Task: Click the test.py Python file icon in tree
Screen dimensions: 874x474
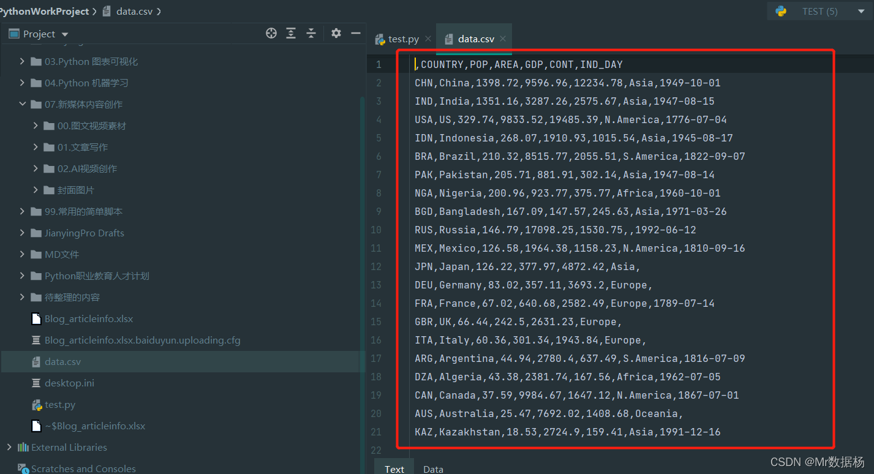Action: [x=37, y=404]
